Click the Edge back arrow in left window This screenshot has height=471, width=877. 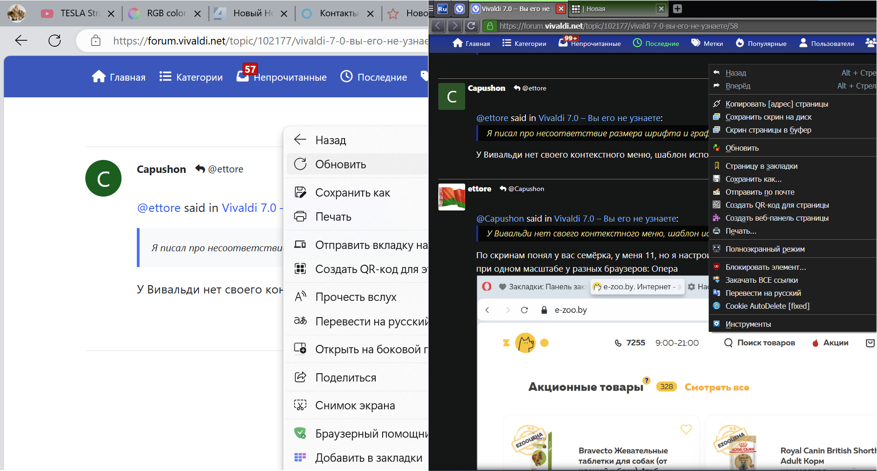point(21,41)
